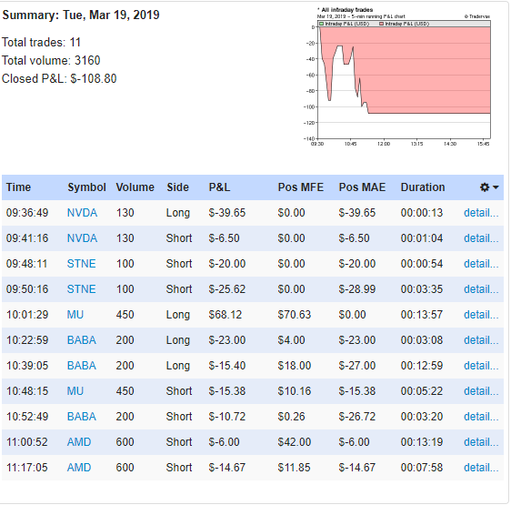Screen dimensions: 511x505
Task: View detail for 10:22:59 BABA trade
Action: pos(481,340)
